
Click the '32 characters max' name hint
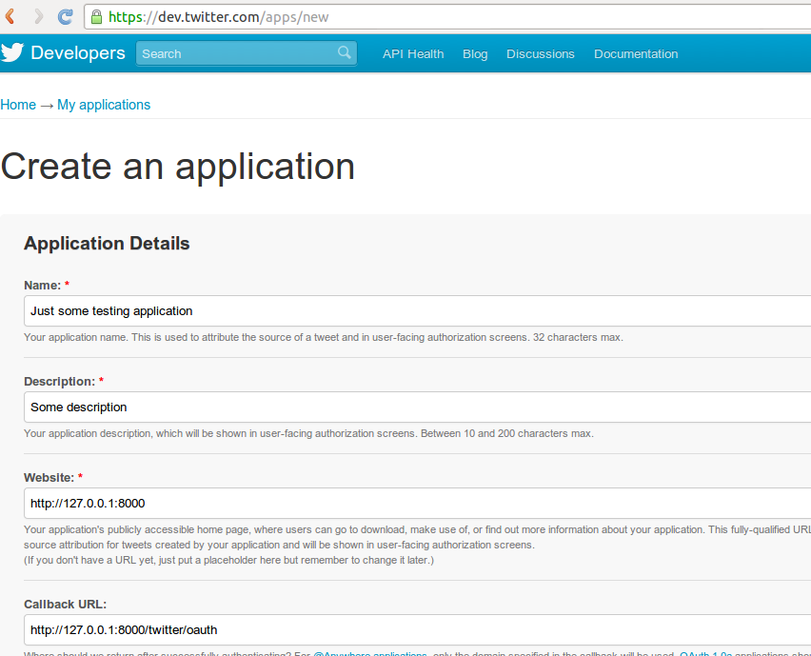click(x=578, y=337)
